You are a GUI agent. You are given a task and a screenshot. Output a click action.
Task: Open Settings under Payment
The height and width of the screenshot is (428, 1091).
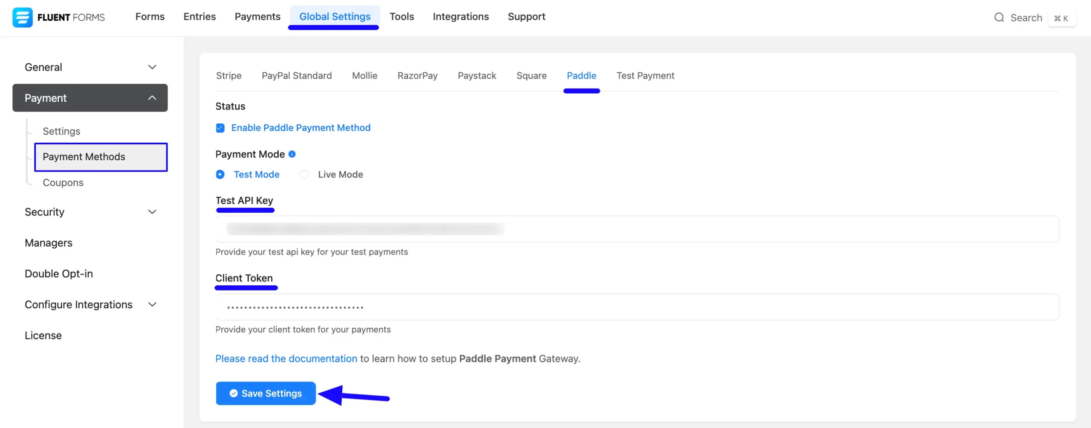(x=61, y=131)
